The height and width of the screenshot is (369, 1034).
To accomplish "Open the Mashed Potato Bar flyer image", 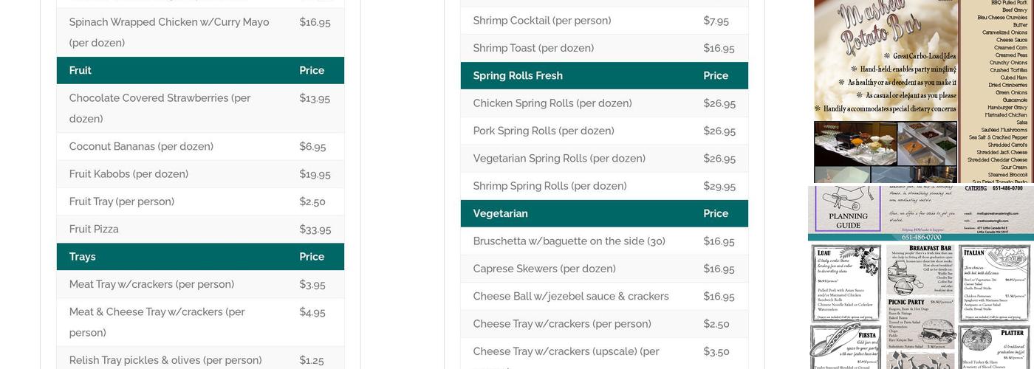I will [x=920, y=91].
